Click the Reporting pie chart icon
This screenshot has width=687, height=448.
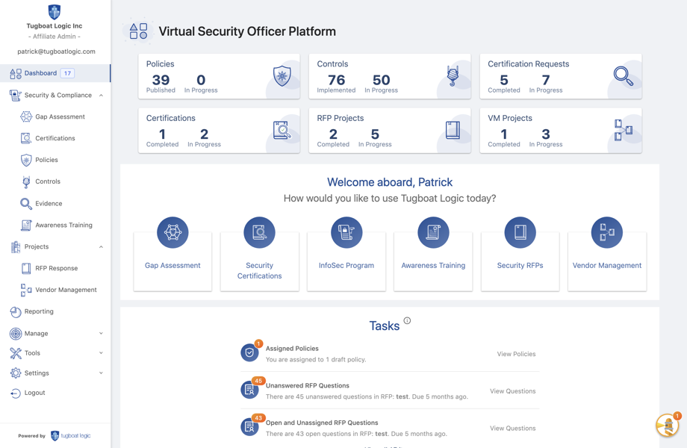[16, 312]
